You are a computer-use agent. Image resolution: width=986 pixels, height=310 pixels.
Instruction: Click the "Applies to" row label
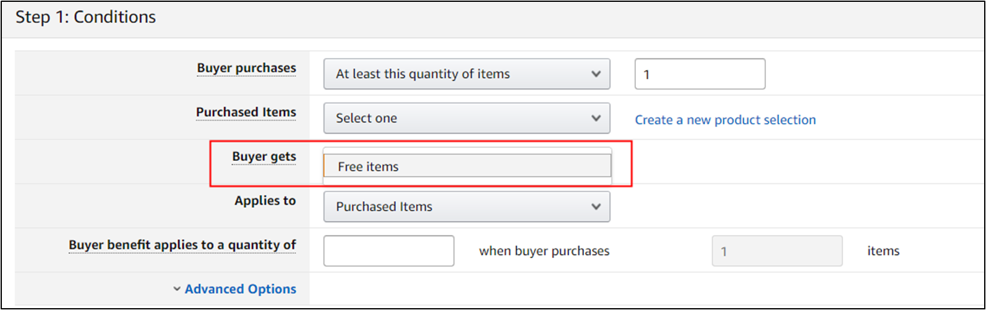[x=265, y=201]
